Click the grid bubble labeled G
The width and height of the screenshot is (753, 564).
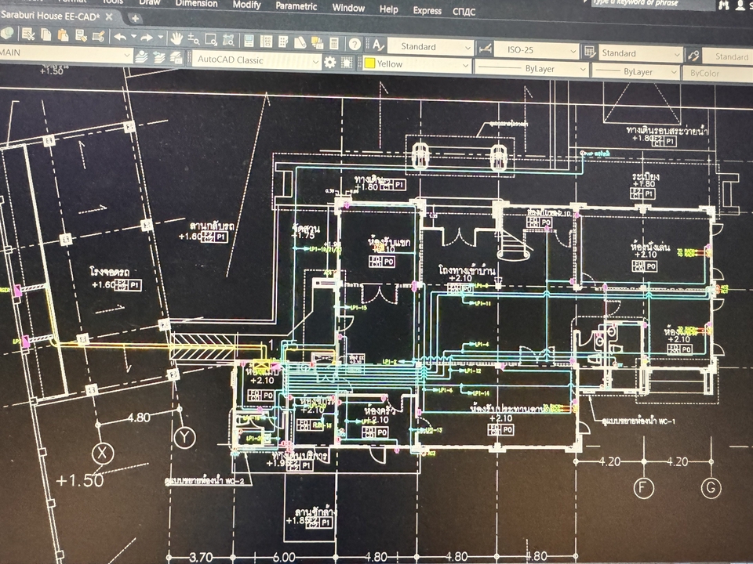click(x=711, y=488)
